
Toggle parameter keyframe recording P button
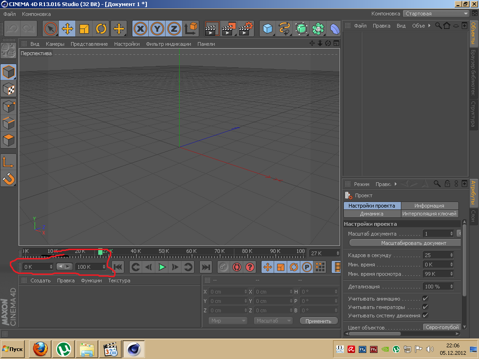[x=307, y=267]
